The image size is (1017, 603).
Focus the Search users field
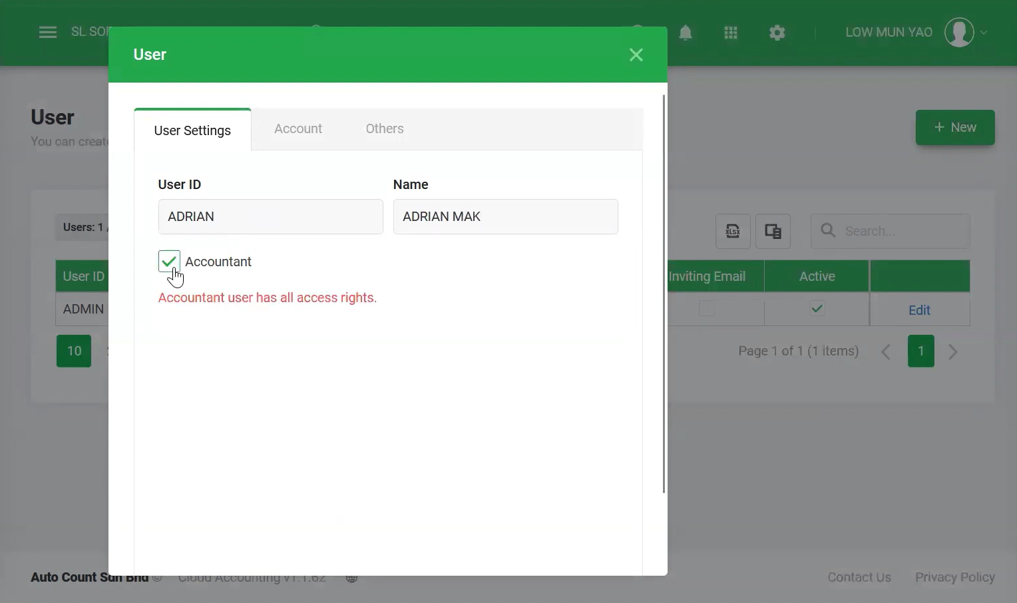pyautogui.click(x=891, y=231)
